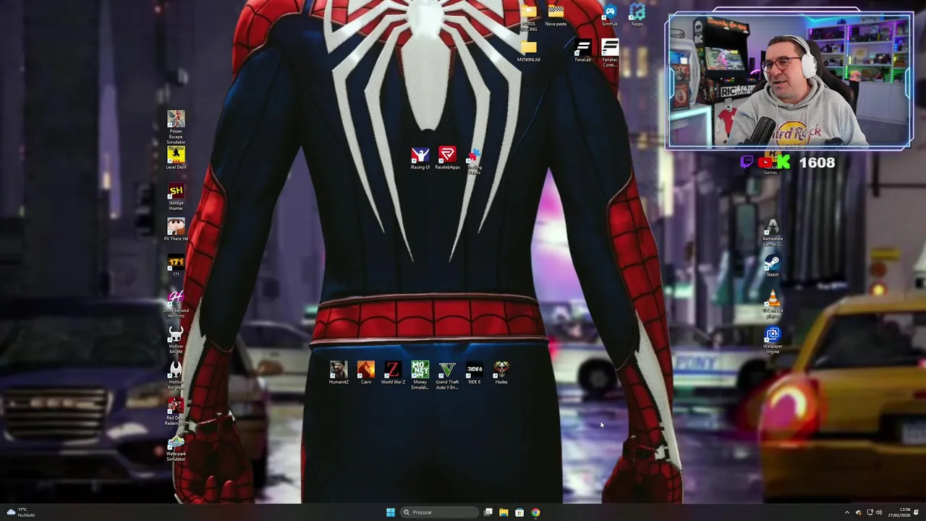Select the upper Hollow Knight icon

(x=176, y=340)
